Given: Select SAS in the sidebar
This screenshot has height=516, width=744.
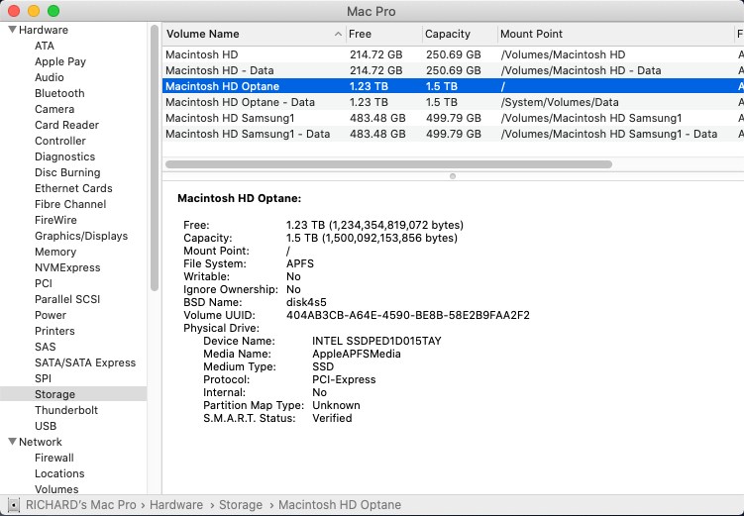Looking at the screenshot, I should pos(46,347).
